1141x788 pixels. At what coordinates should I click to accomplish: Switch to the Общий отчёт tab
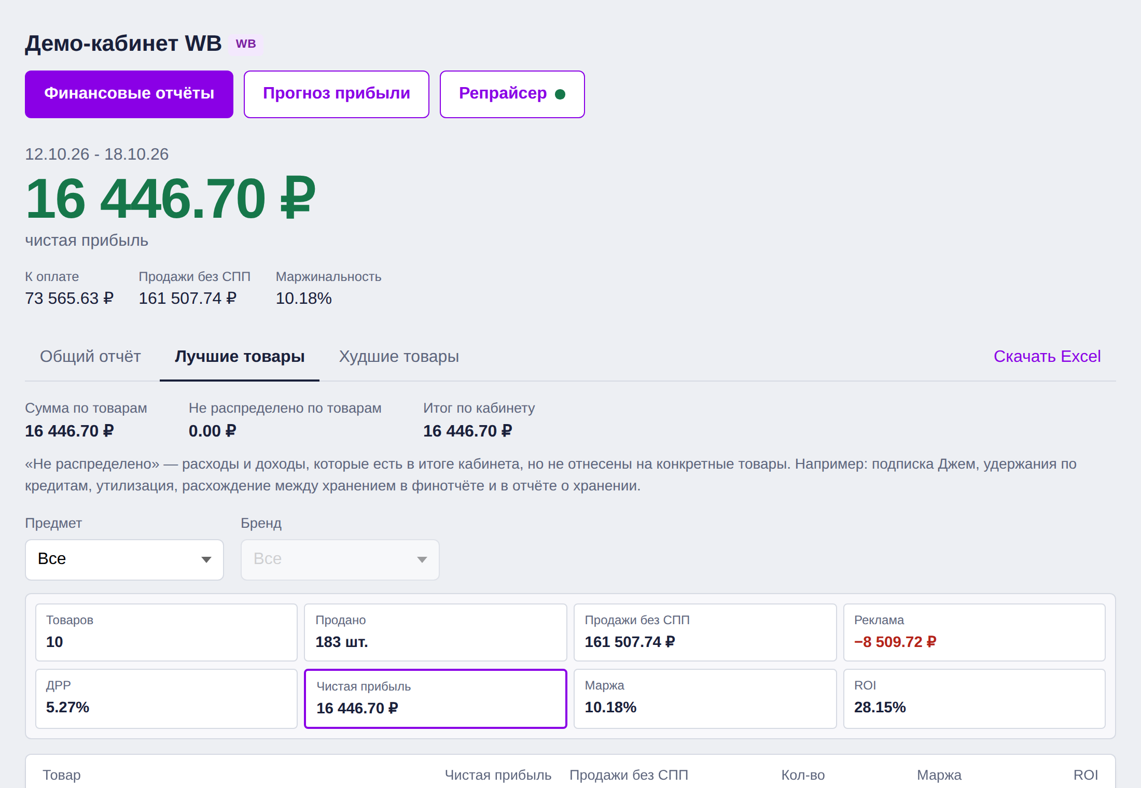point(90,357)
